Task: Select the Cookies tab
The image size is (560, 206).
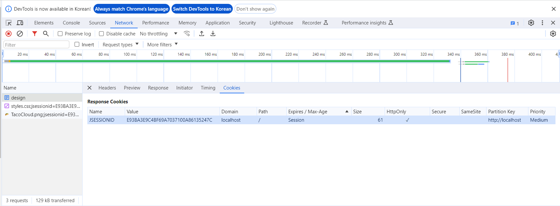Action: coord(232,88)
